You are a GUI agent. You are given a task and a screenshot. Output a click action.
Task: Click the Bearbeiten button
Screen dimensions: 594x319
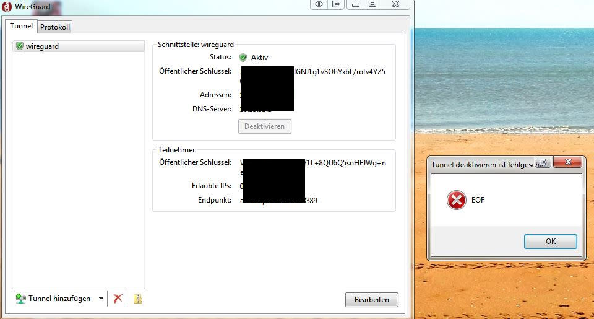372,300
